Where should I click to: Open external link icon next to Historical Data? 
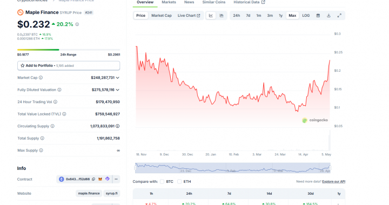pos(263,2)
